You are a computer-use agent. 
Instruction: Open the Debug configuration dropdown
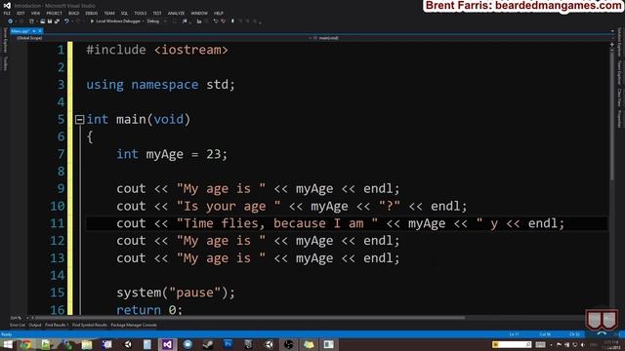[x=156, y=21]
